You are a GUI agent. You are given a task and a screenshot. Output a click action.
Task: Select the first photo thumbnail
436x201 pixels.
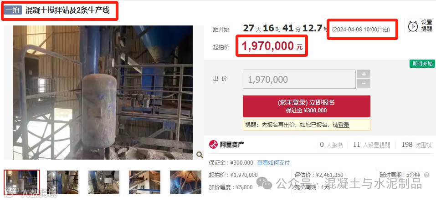tap(22, 182)
